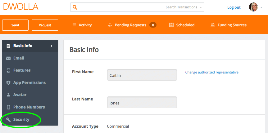Click the Scheduled calendar icon
268x133 pixels.
click(171, 25)
